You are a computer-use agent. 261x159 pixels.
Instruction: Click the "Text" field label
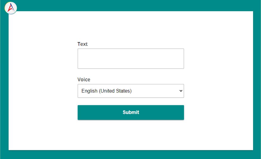82,44
